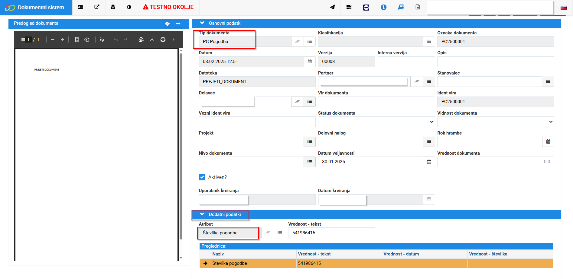Click the Vrednost - tekst field 541986415
573x279 pixels.
click(332, 233)
